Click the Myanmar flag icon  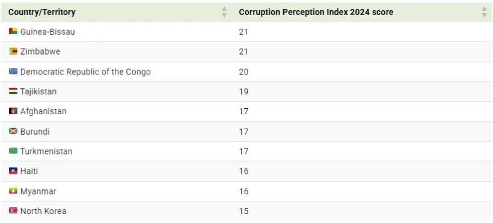tap(13, 191)
